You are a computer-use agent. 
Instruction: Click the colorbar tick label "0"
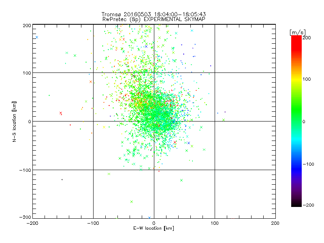pos(304,122)
